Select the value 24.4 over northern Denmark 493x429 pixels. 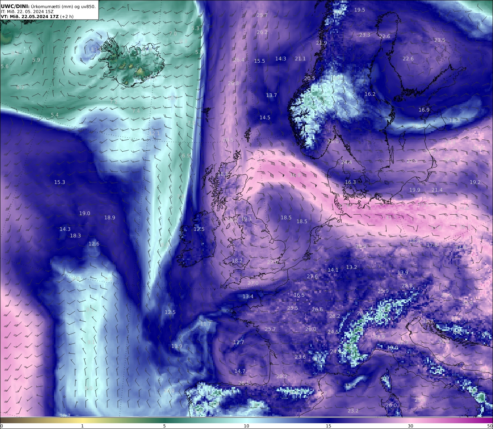pyautogui.click(x=347, y=162)
